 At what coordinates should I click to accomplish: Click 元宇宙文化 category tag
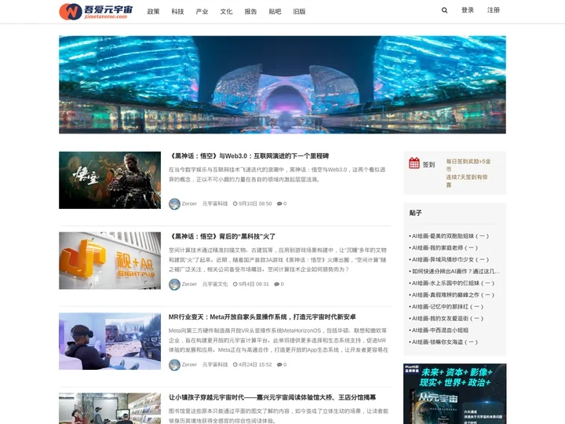[x=215, y=284]
